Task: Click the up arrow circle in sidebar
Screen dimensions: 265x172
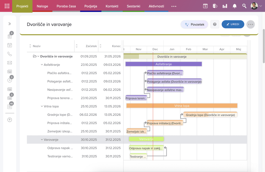Action: pos(10,120)
